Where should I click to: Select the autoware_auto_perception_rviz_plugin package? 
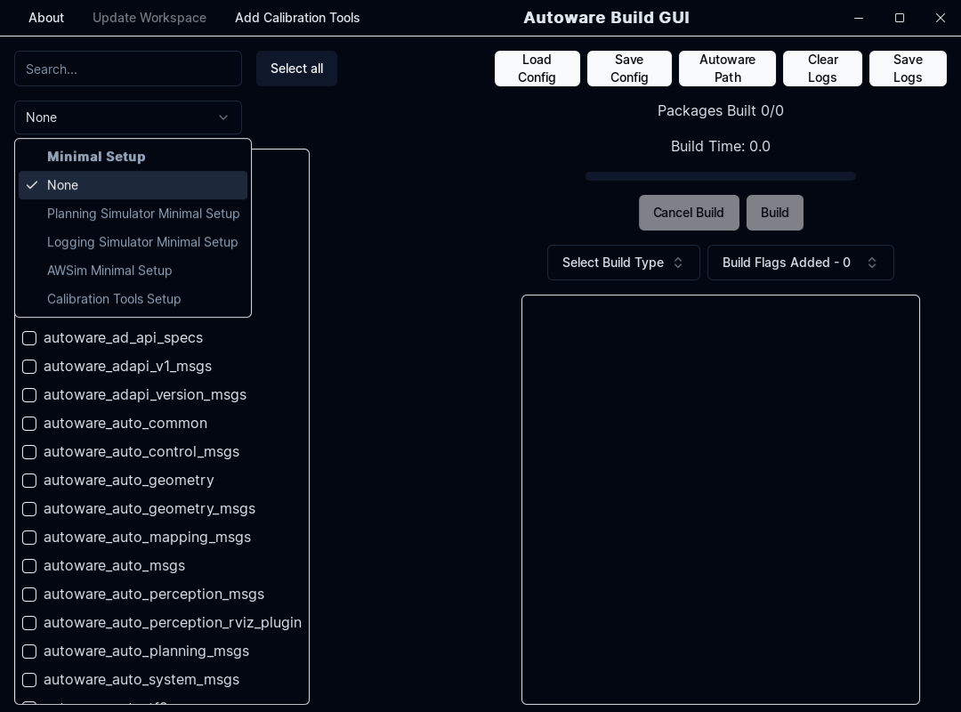tap(29, 623)
